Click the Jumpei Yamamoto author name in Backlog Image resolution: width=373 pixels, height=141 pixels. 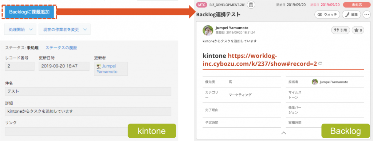coord(232,28)
